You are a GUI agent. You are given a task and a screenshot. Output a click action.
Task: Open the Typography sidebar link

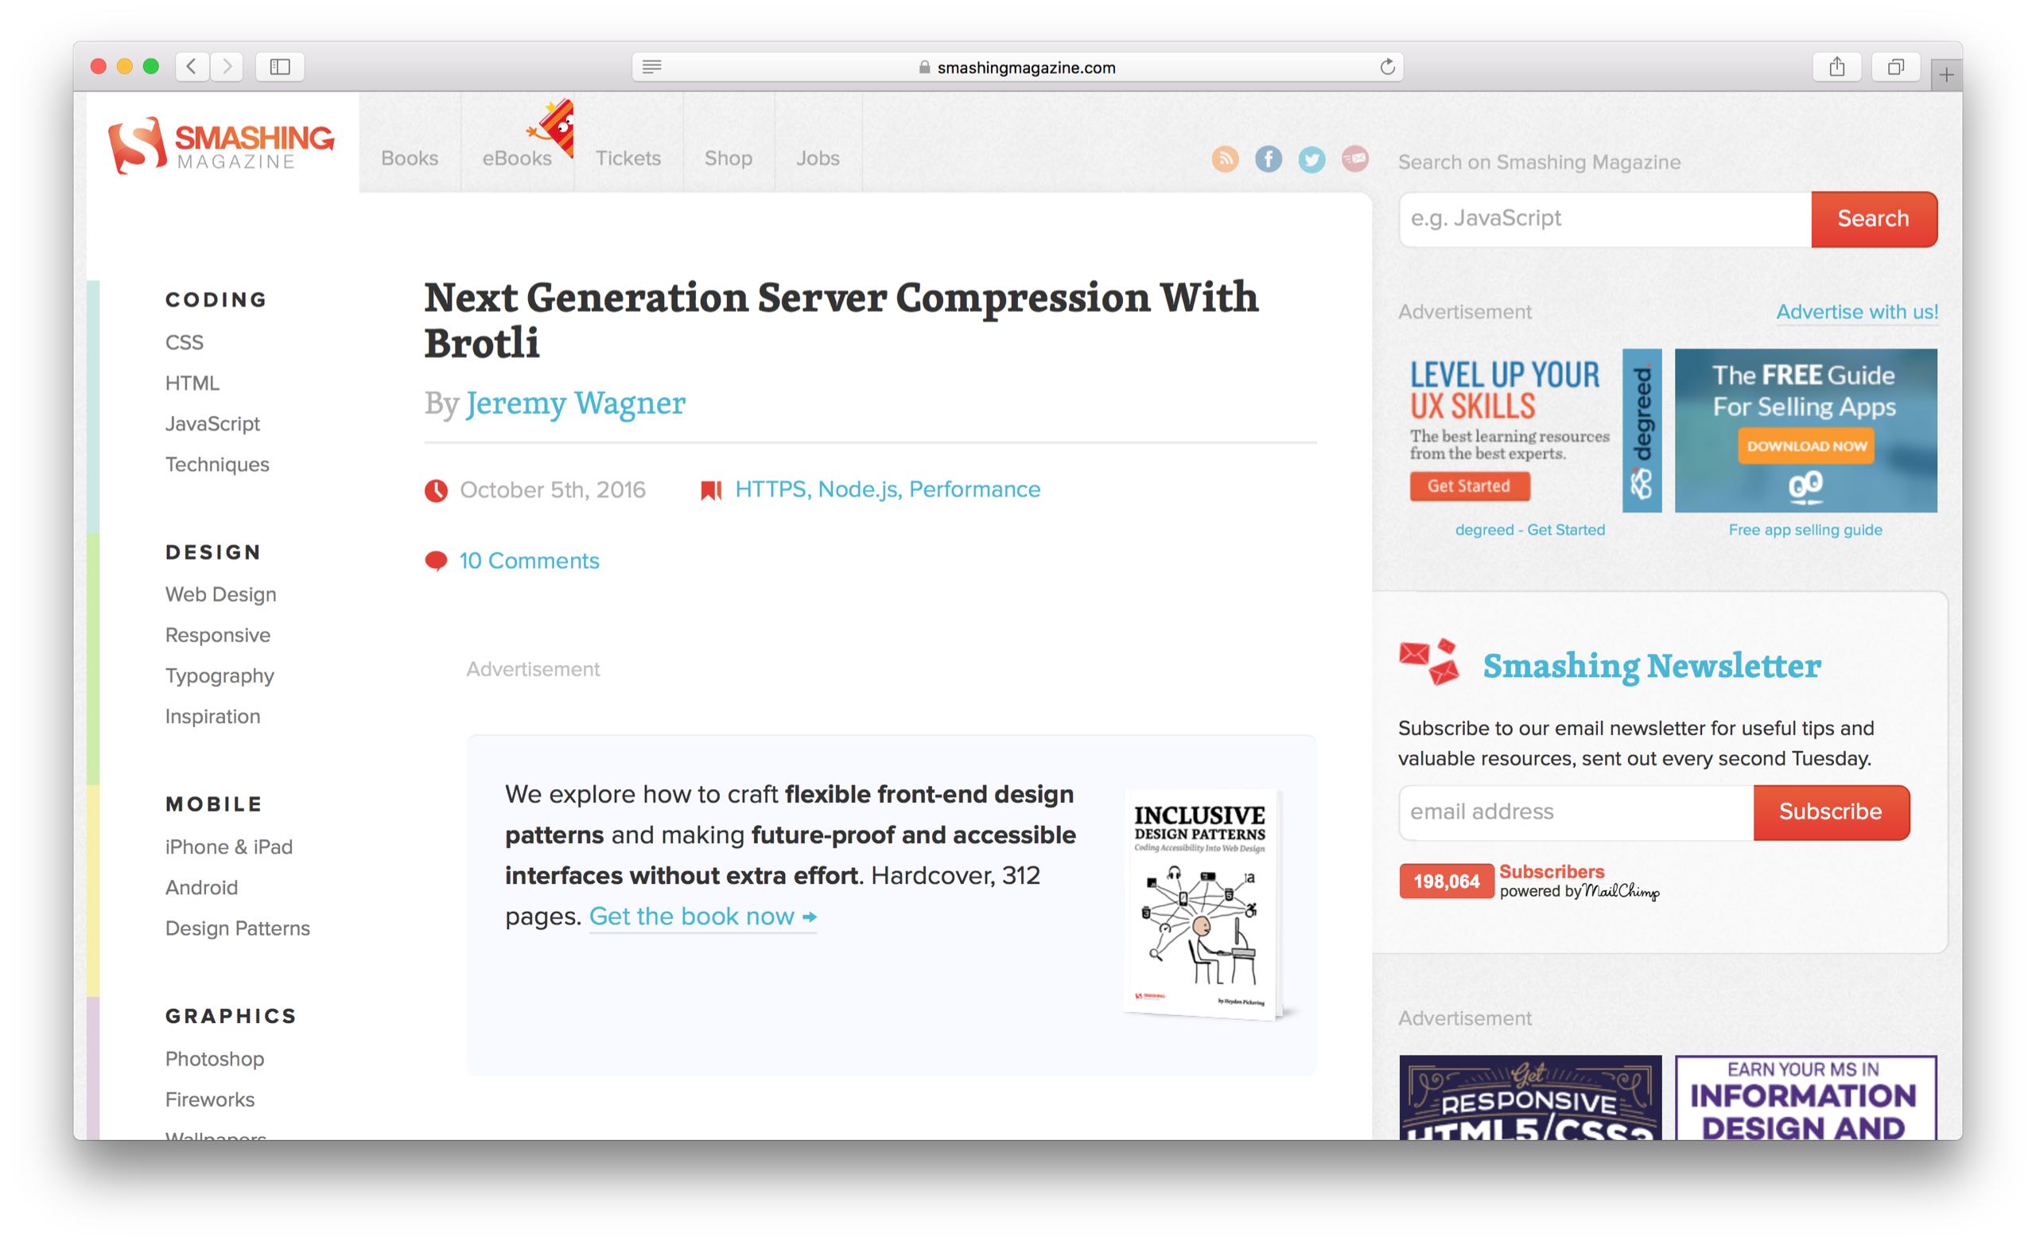[x=220, y=676]
